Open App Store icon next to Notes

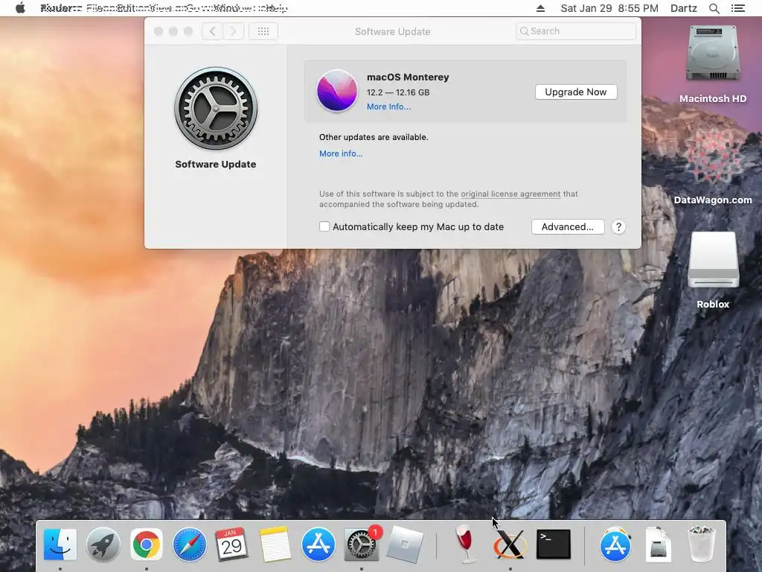318,544
